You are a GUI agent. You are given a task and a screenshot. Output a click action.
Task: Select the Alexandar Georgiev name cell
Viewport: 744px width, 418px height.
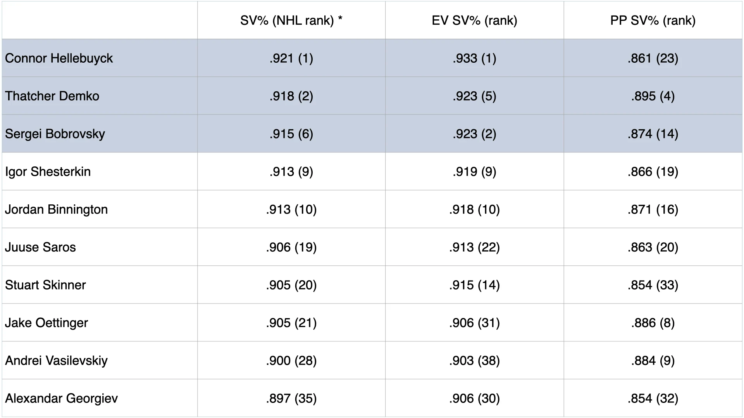point(62,398)
